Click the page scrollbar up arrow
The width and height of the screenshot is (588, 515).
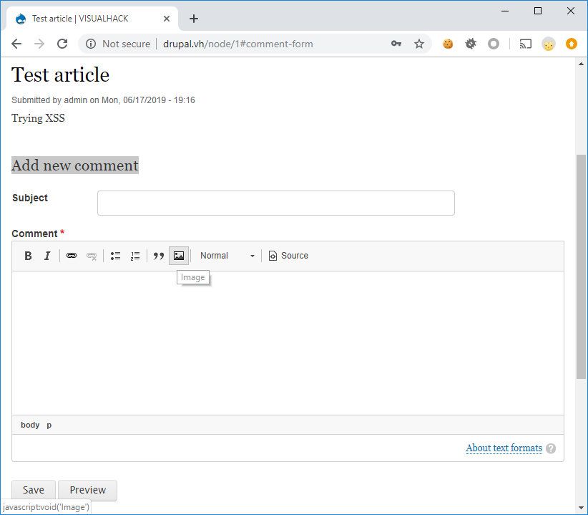coord(582,64)
